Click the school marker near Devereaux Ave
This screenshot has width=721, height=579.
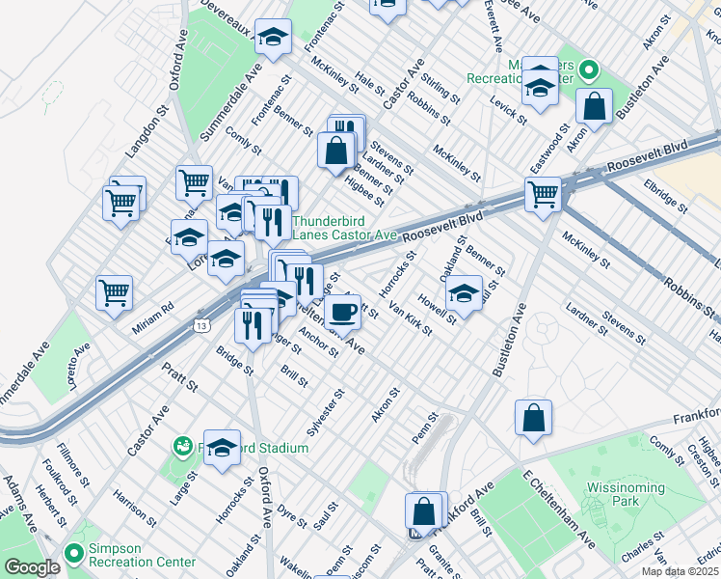point(273,38)
